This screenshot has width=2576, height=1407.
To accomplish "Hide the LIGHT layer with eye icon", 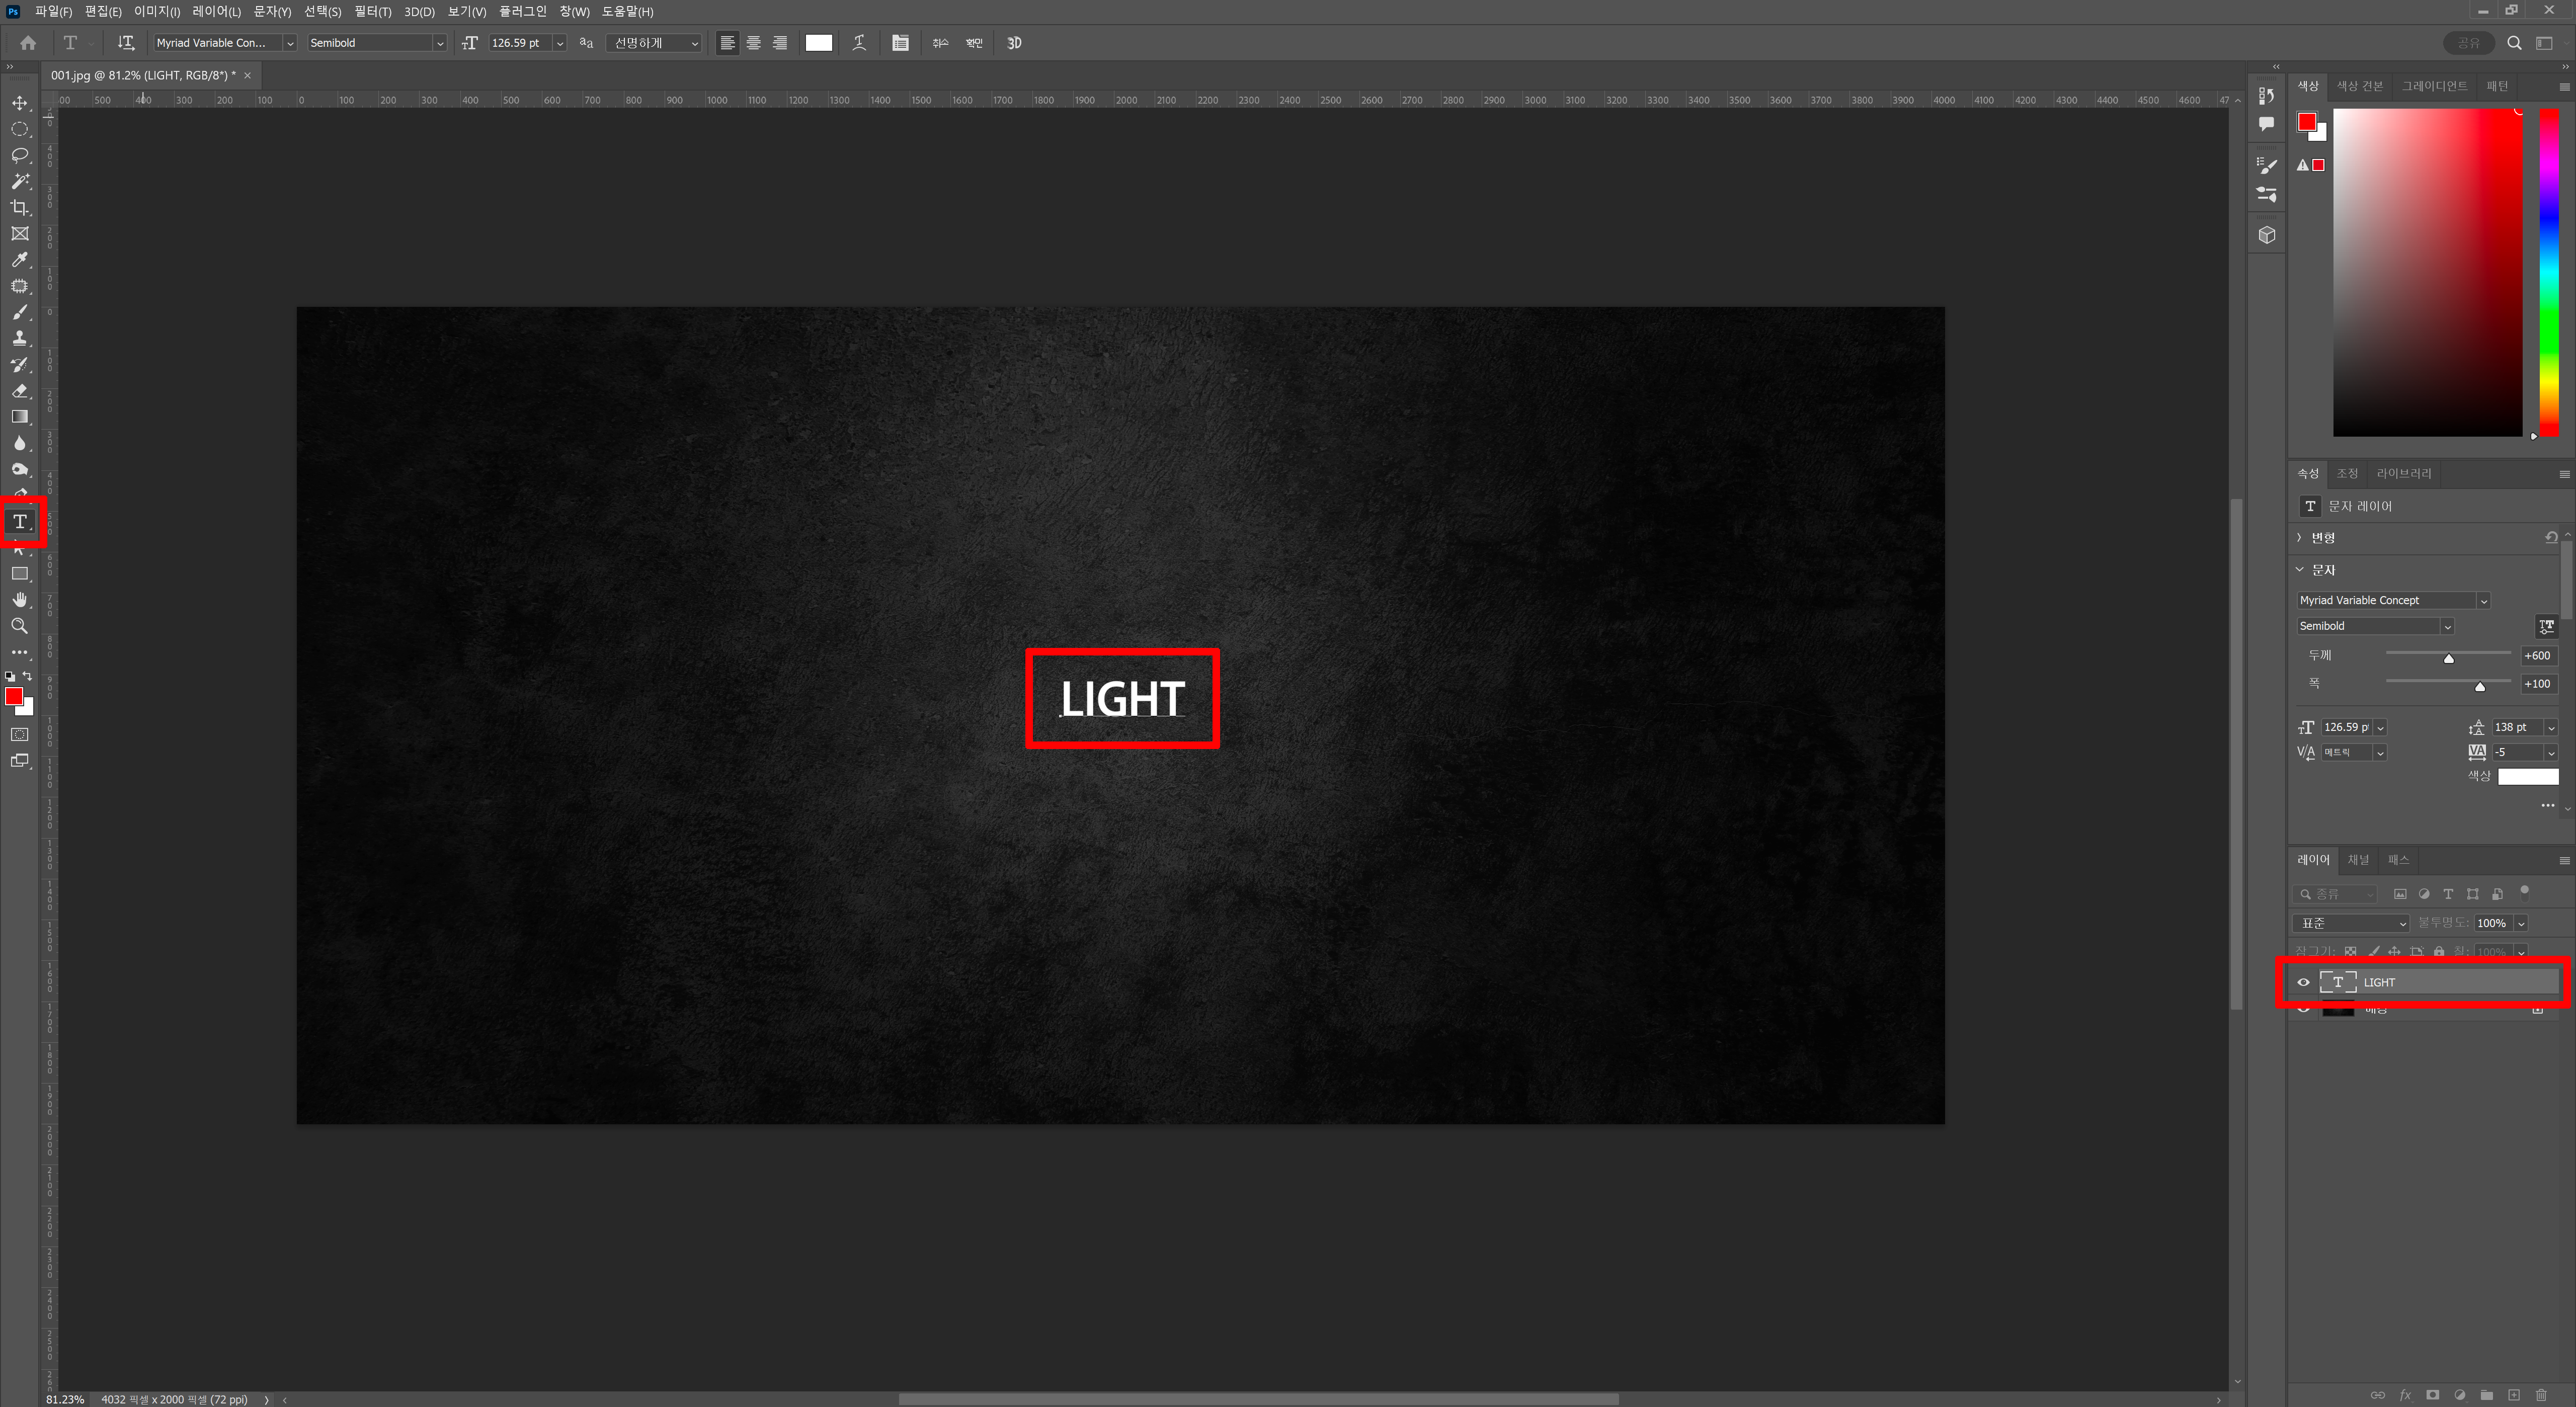I will [x=2303, y=982].
